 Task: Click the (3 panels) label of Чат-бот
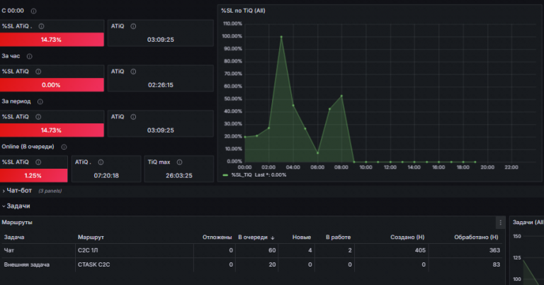click(x=50, y=191)
